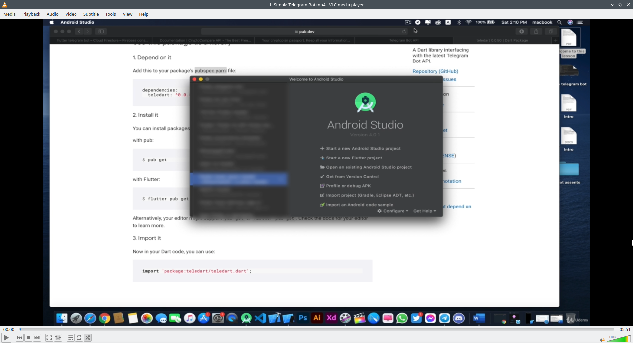Click the Bluetooth icon in menu bar

[459, 22]
